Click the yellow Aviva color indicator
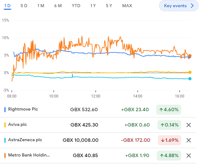 pos(5,125)
